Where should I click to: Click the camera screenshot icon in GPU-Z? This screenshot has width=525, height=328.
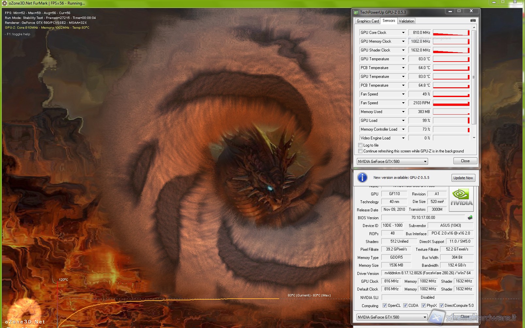[x=473, y=21]
